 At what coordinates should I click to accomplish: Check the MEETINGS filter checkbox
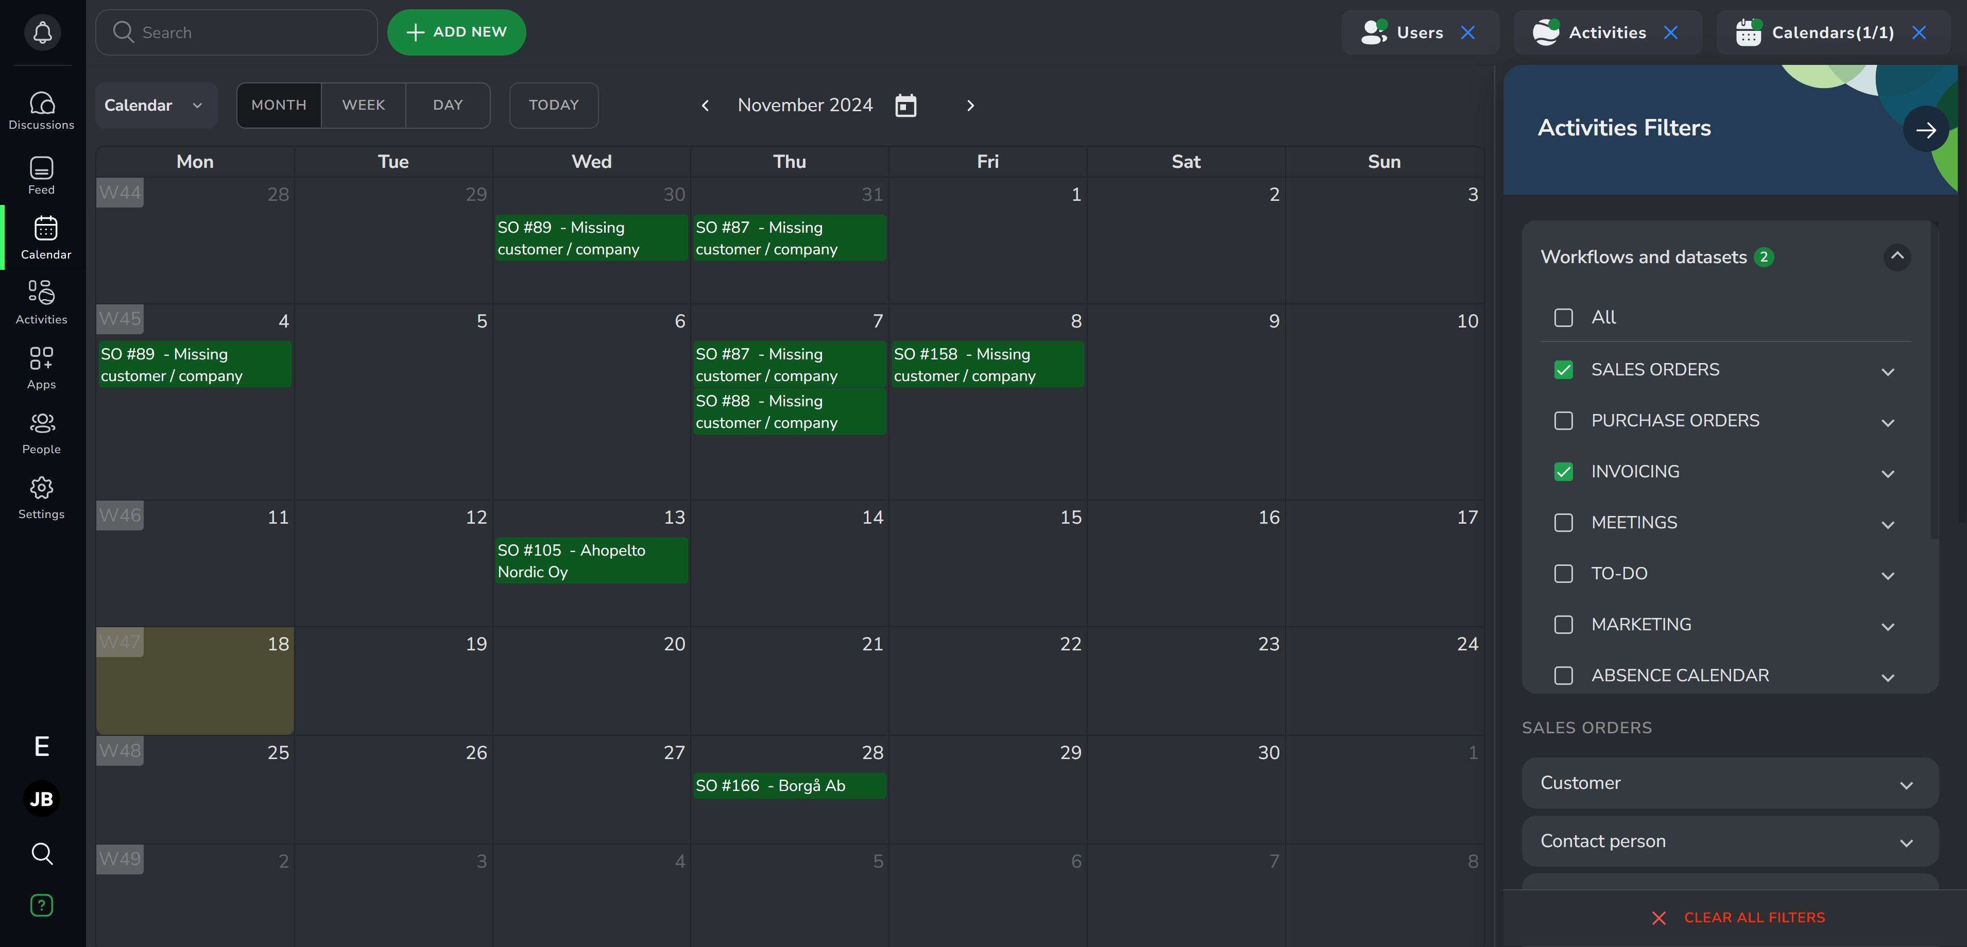point(1563,522)
